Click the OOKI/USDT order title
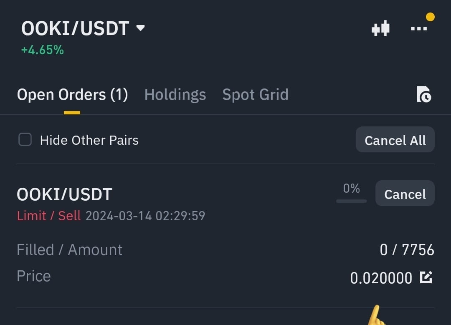 coord(64,194)
